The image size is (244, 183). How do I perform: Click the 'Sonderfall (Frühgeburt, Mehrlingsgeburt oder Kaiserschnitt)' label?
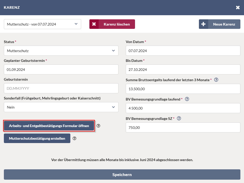52,98
